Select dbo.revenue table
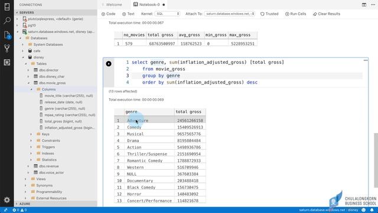 (x=48, y=166)
